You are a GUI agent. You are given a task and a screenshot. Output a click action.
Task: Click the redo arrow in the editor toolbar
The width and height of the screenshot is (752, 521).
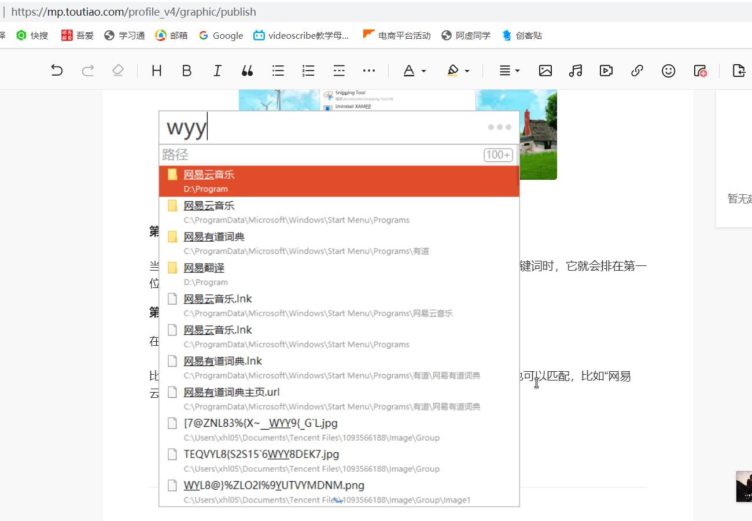tap(87, 70)
